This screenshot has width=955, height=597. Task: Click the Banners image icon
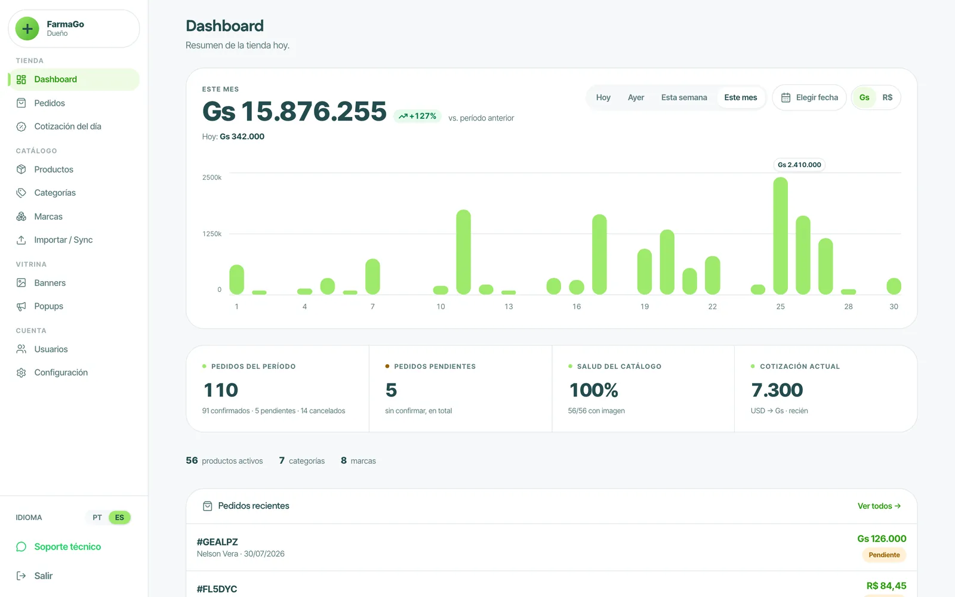21,283
